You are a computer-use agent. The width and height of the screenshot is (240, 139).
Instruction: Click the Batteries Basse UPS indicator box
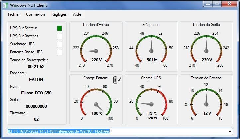60,52
